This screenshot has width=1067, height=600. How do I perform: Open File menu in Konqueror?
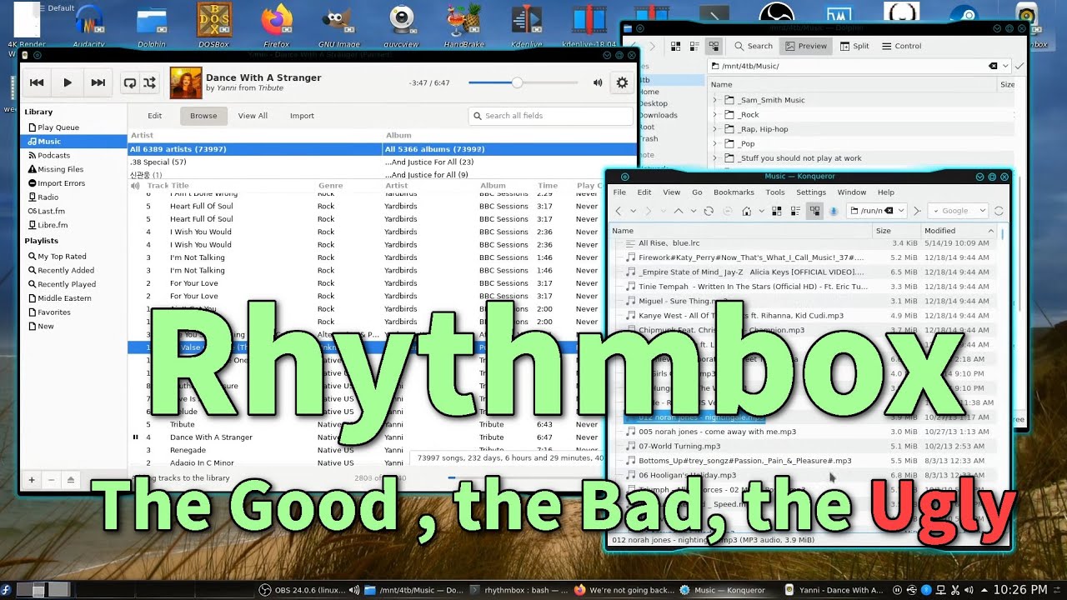click(x=619, y=192)
